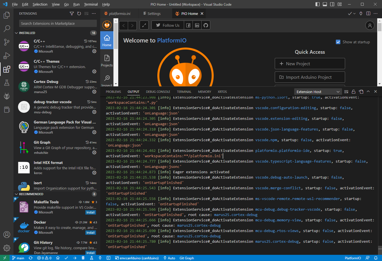Go forward in PIO Home navigation
Image resolution: width=382 pixels, height=261 pixels.
click(x=132, y=25)
